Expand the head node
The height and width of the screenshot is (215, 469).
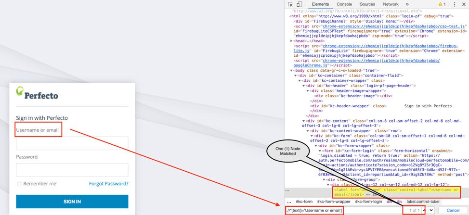pos(292,41)
